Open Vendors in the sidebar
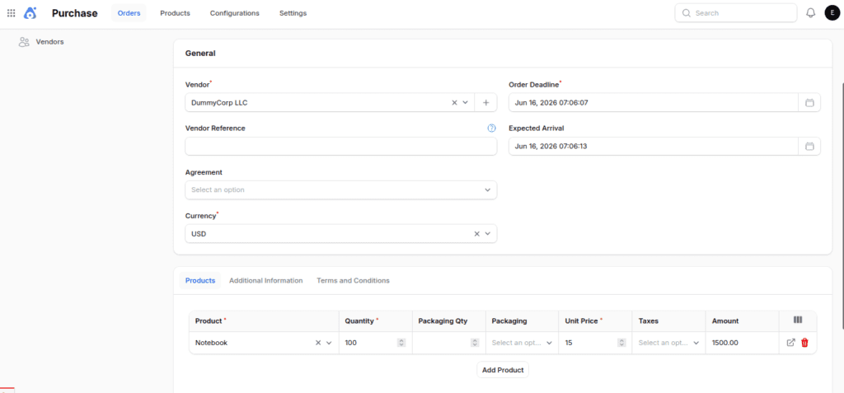Screen dimensions: 844x393 [49, 42]
